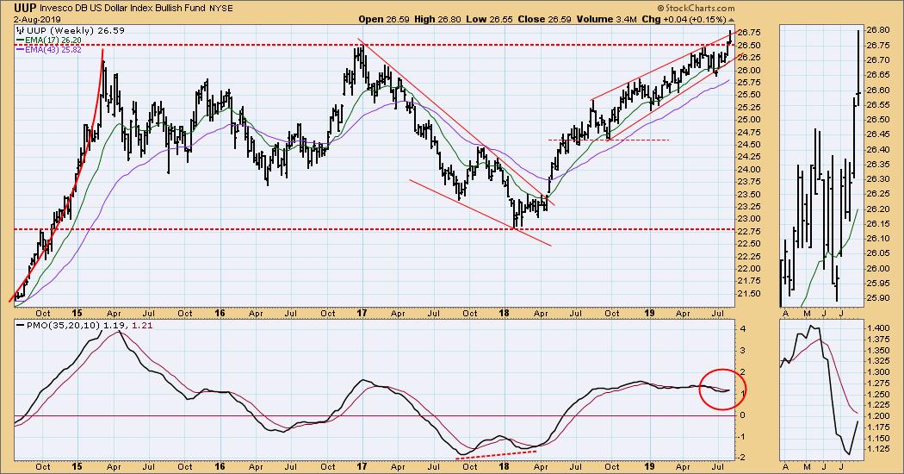This screenshot has width=904, height=474.
Task: Click the 1.125 label on zoomed PMO axis
Action: pos(877,449)
